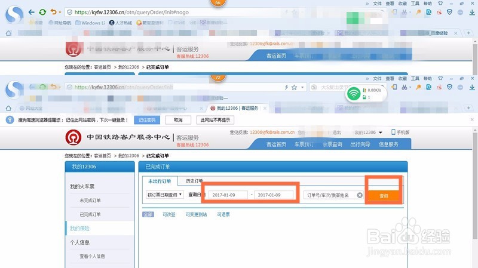
Task: Open the 网址导航 bookmark in the upper window
Action: tap(60, 23)
